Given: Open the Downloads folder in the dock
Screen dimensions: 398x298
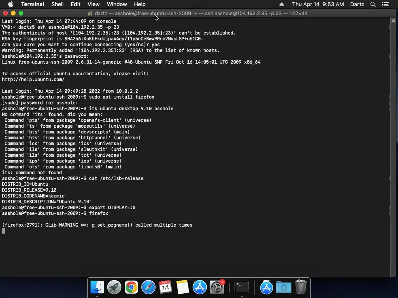Looking at the screenshot, I should pos(283,288).
